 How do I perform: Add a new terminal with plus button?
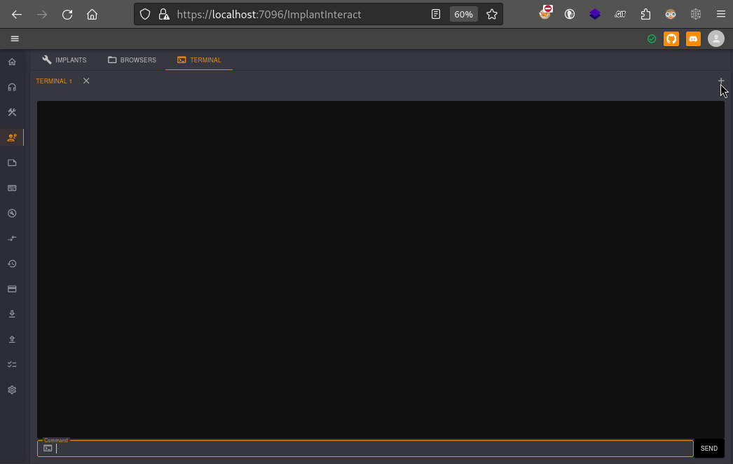721,81
